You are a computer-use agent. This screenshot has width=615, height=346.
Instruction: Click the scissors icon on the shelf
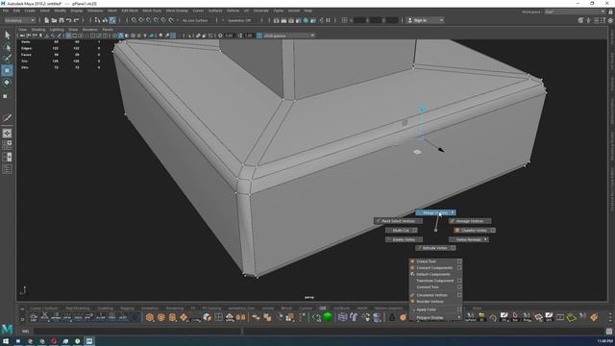[44, 316]
